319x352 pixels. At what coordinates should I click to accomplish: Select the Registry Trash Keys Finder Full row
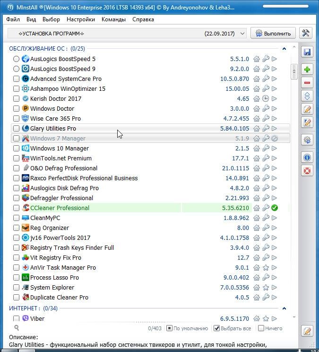point(150,247)
